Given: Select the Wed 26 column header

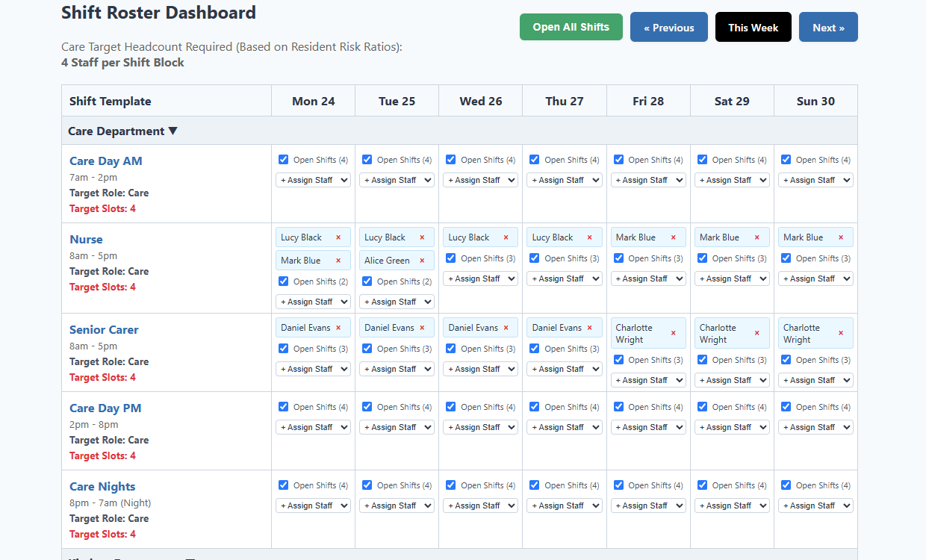Looking at the screenshot, I should (481, 101).
